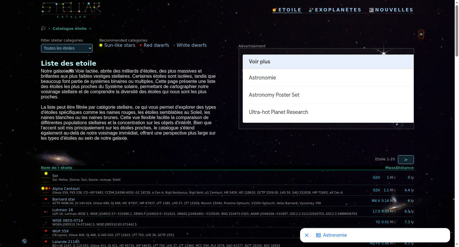Sort by Mass column header
Screen dimensions: 459x247
point(390,168)
